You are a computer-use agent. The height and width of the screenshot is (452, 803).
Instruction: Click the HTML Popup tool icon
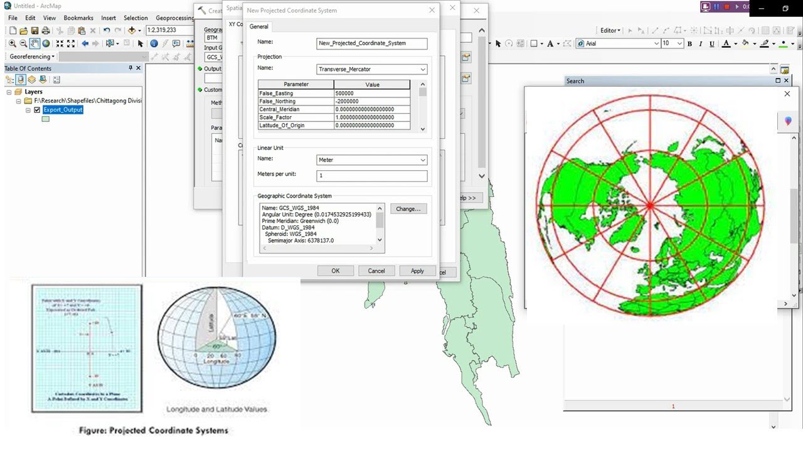[x=176, y=43]
